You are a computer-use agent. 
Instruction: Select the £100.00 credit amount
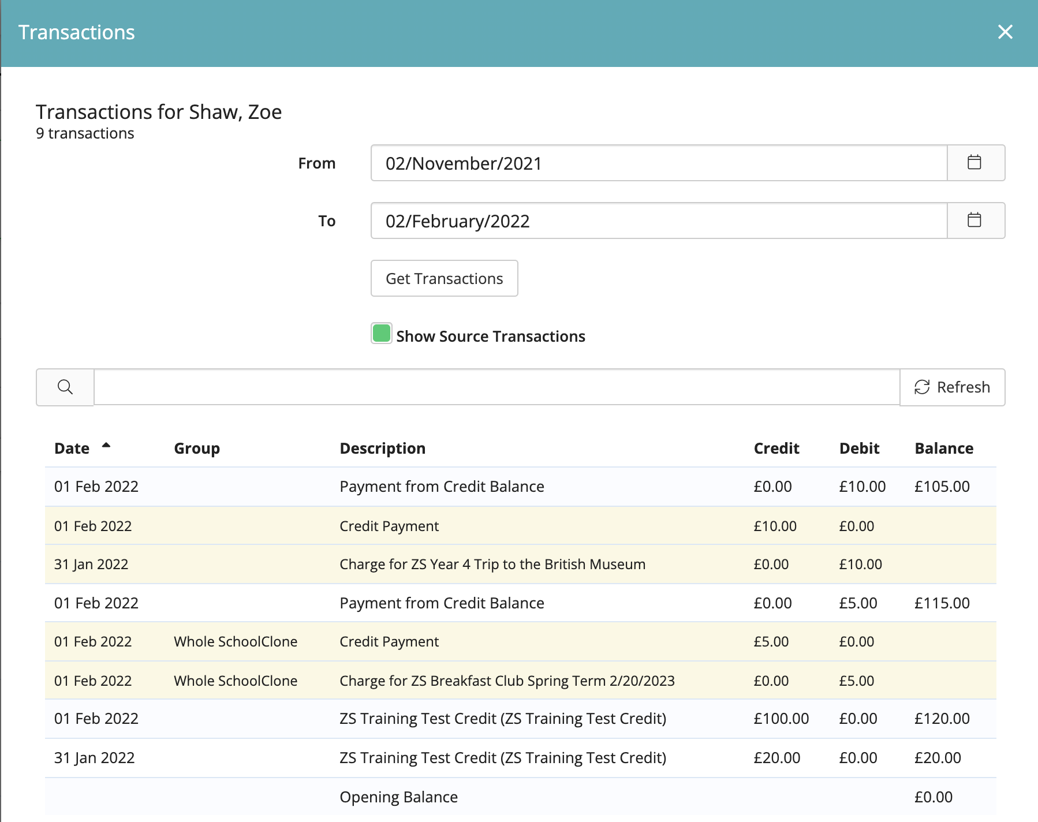pos(781,719)
